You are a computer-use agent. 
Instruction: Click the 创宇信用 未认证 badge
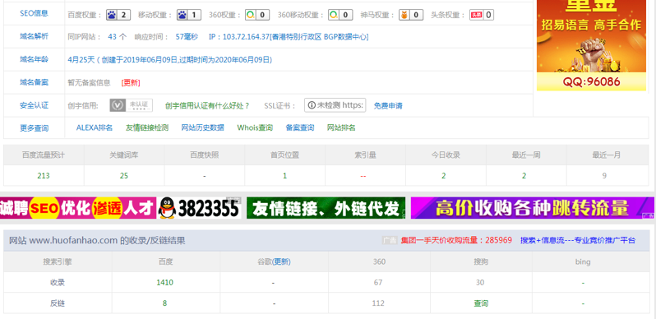(132, 105)
